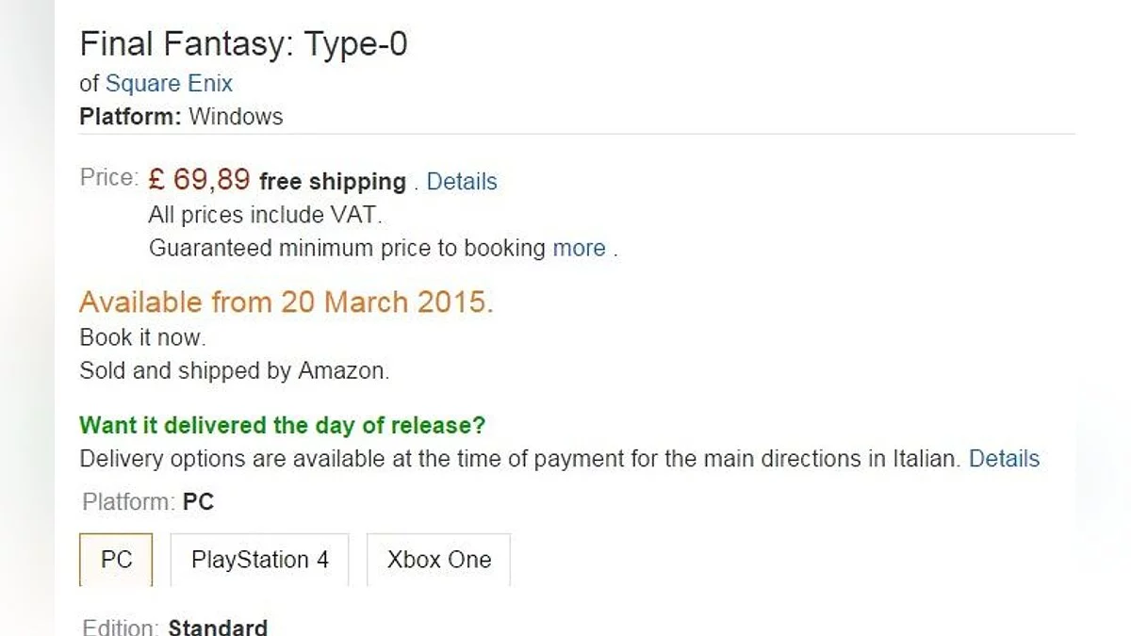Click 'Sold and shipped by Amazon.' text

coord(234,371)
